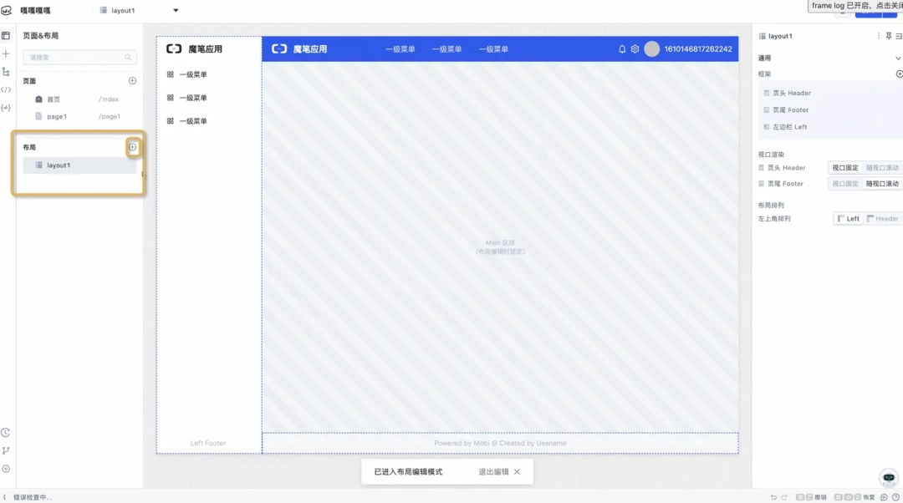Switch 左上角排列 to Header
903x503 pixels.
(883, 218)
